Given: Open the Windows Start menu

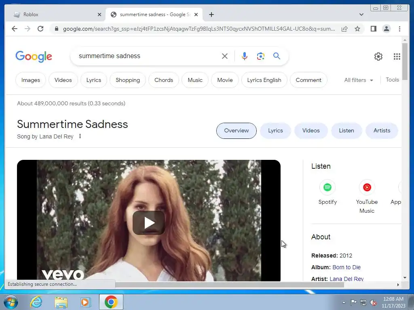Looking at the screenshot, I should 11,302.
